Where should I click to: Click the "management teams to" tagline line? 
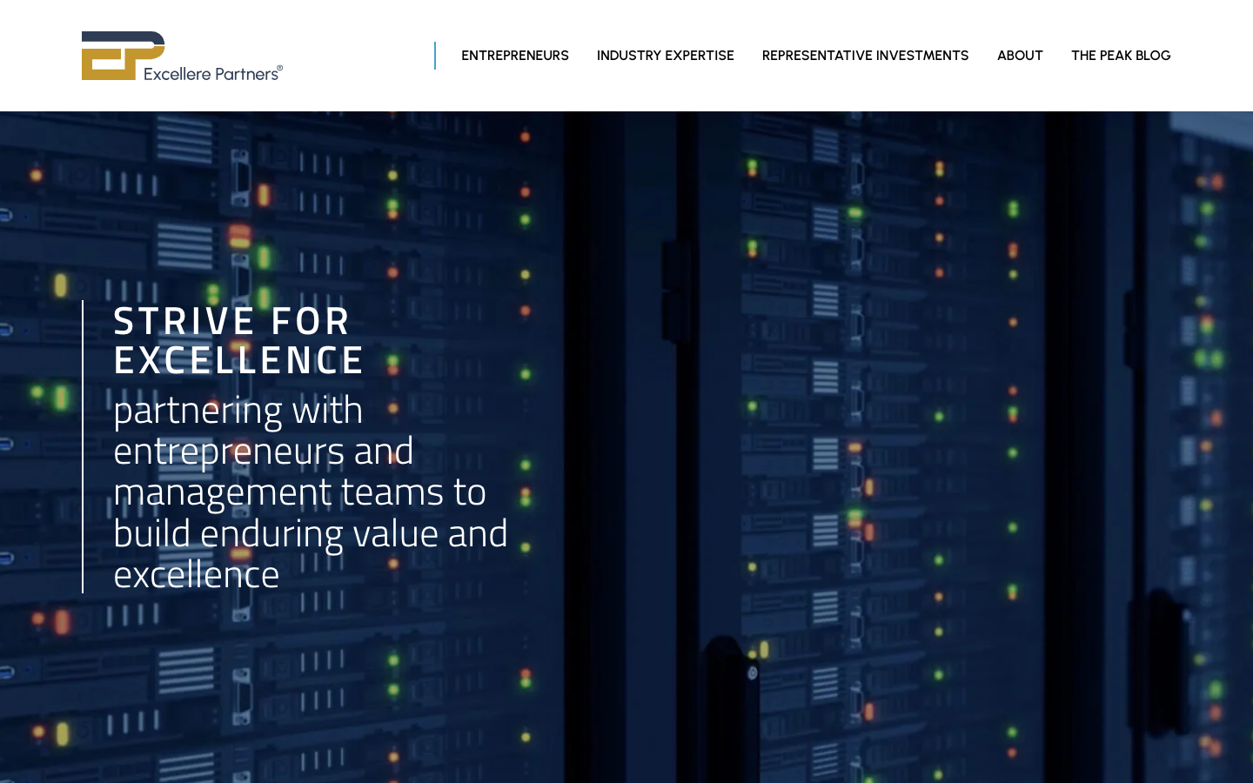[299, 492]
